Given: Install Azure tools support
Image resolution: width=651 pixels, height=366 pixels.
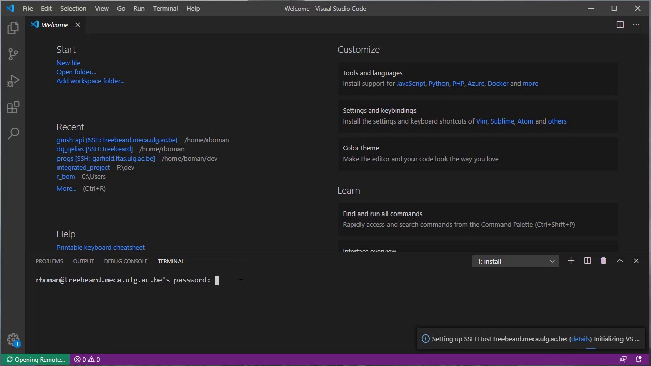Looking at the screenshot, I should point(476,83).
